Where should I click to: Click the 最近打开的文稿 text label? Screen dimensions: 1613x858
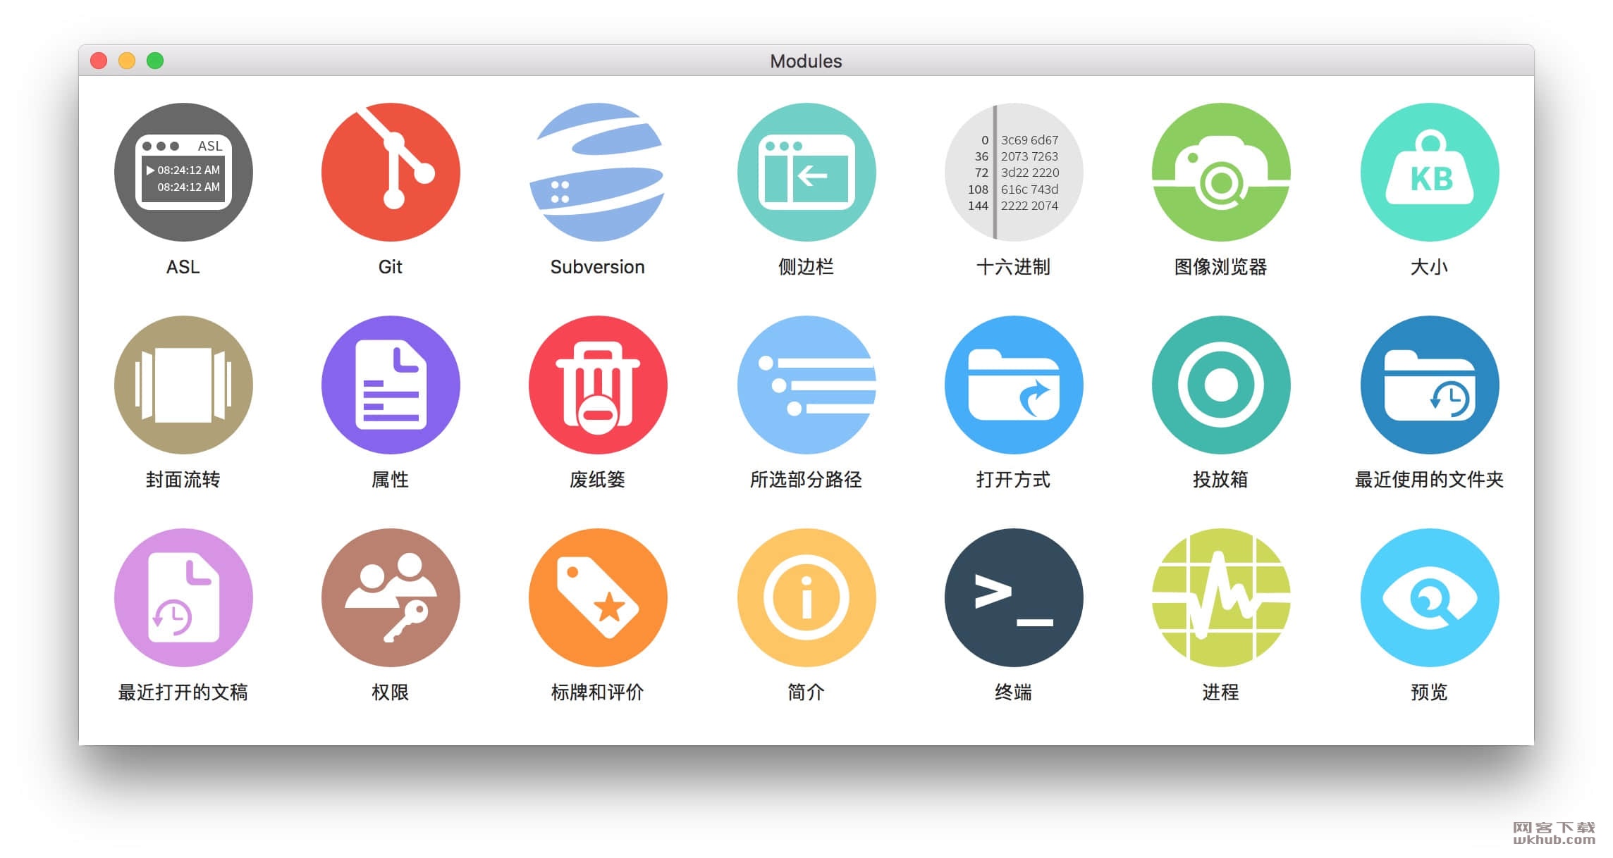pyautogui.click(x=183, y=692)
